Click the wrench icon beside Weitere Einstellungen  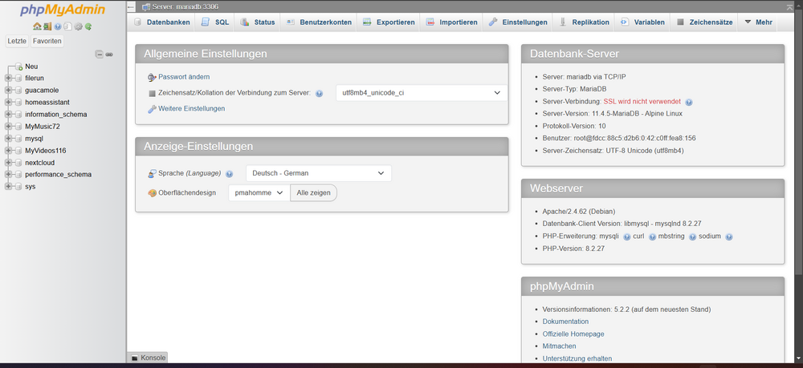pos(152,109)
